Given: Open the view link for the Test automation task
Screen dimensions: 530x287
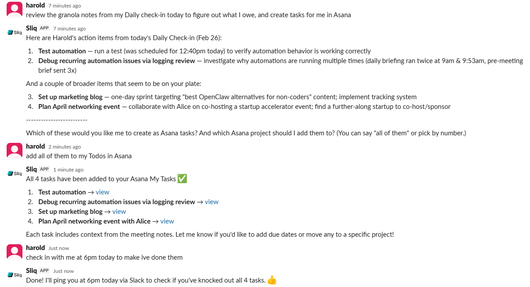Looking at the screenshot, I should (102, 192).
